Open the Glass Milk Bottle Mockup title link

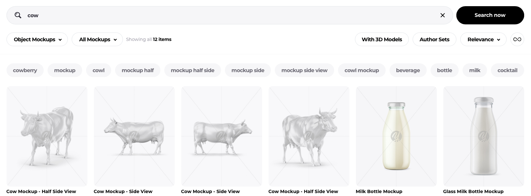pos(473,191)
